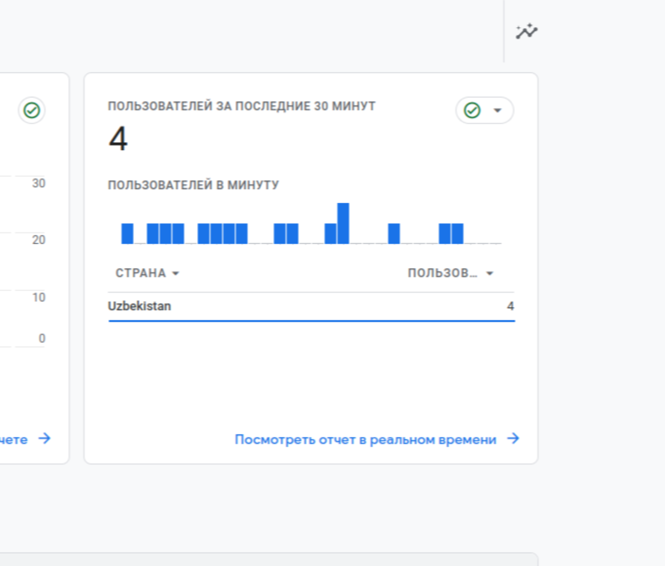Click arrow icon beside realtime report link
Screen dimensions: 665x566
pyautogui.click(x=513, y=439)
